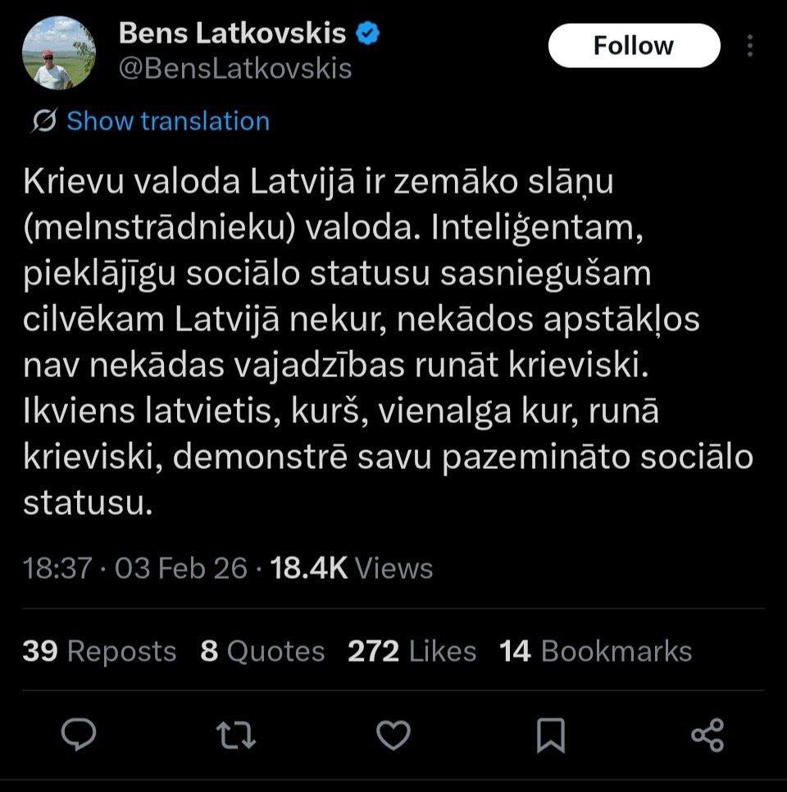Click the reply speech bubble icon
The height and width of the screenshot is (792, 787).
[80, 734]
